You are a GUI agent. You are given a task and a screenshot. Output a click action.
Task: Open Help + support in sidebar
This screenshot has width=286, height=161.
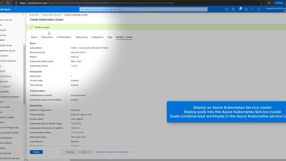tap(5, 86)
